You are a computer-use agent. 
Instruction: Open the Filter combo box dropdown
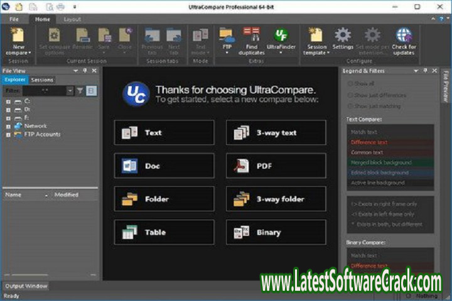click(70, 91)
